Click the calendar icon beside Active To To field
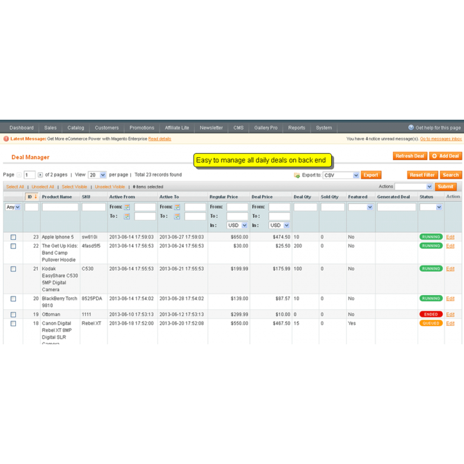Screen dimensions: 464x464 [178, 216]
